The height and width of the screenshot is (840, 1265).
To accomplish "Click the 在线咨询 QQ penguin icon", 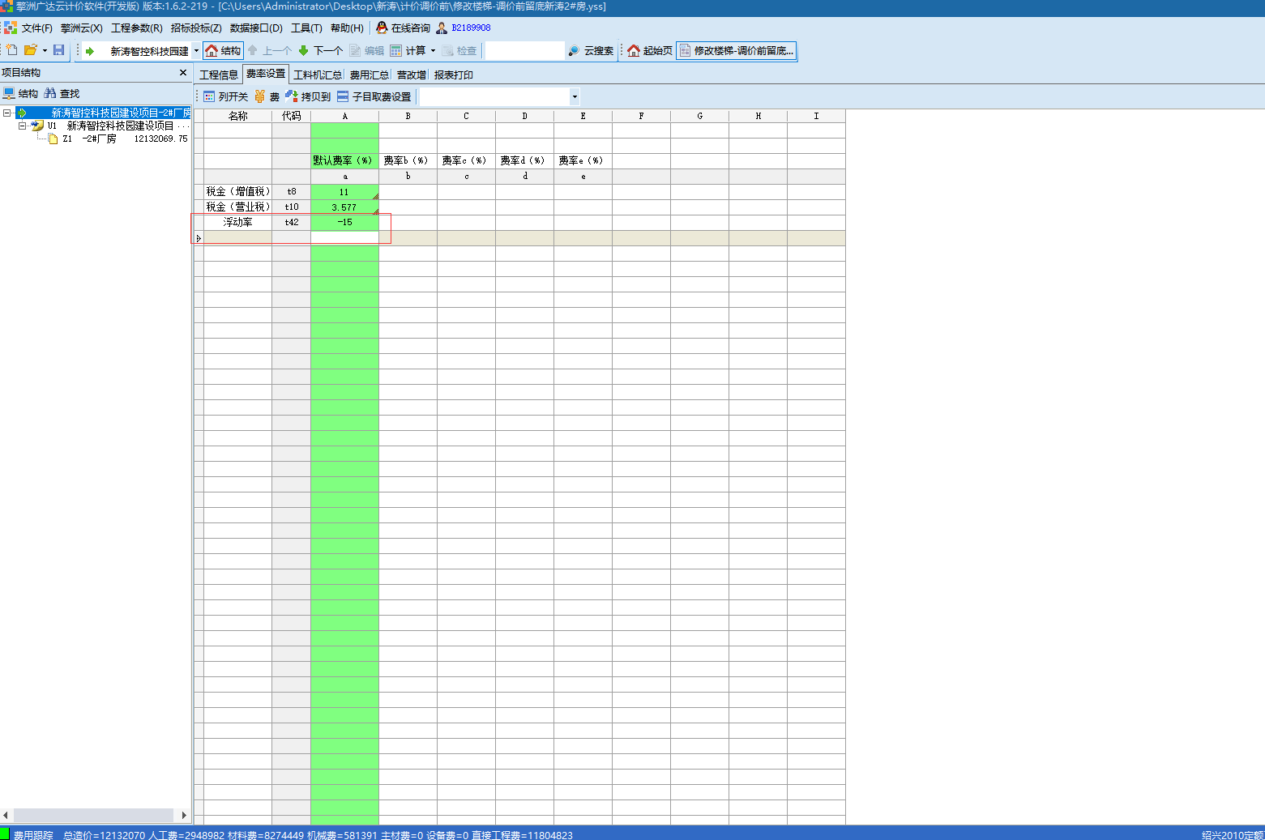I will click(382, 28).
